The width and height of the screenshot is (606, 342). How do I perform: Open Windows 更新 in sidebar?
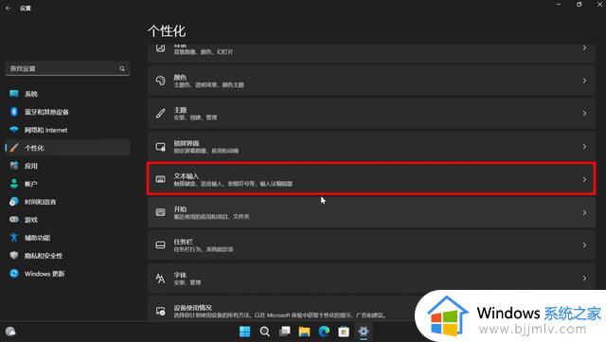[67, 274]
